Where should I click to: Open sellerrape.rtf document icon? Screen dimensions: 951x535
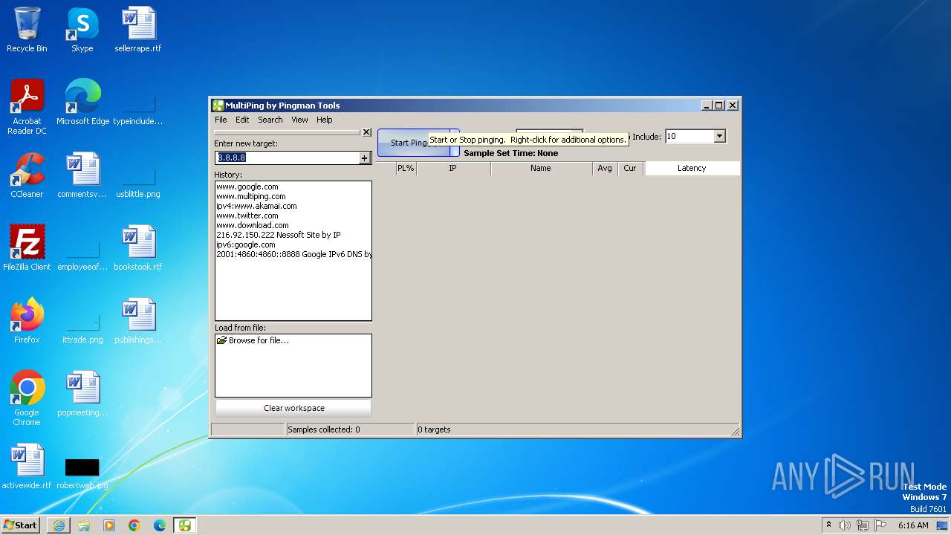[x=138, y=30]
